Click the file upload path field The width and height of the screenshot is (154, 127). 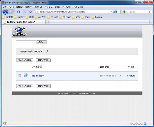point(26,42)
